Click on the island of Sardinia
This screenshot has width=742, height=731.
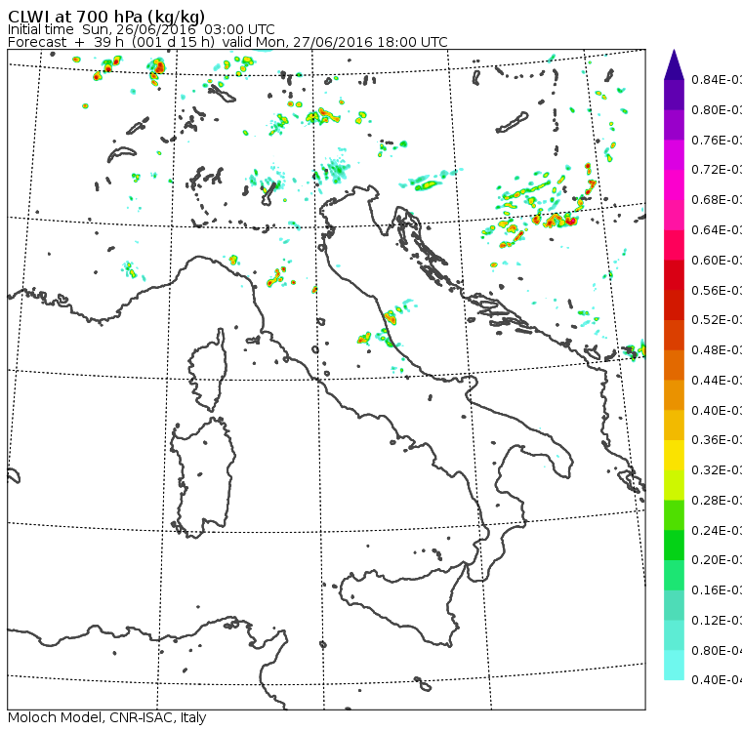[203, 478]
